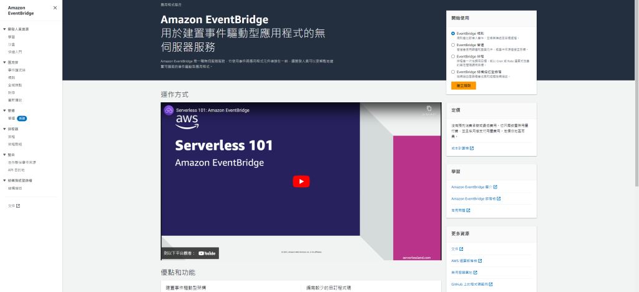Collapse the 結構描述登錄檔 sidebar section

(x=4, y=180)
